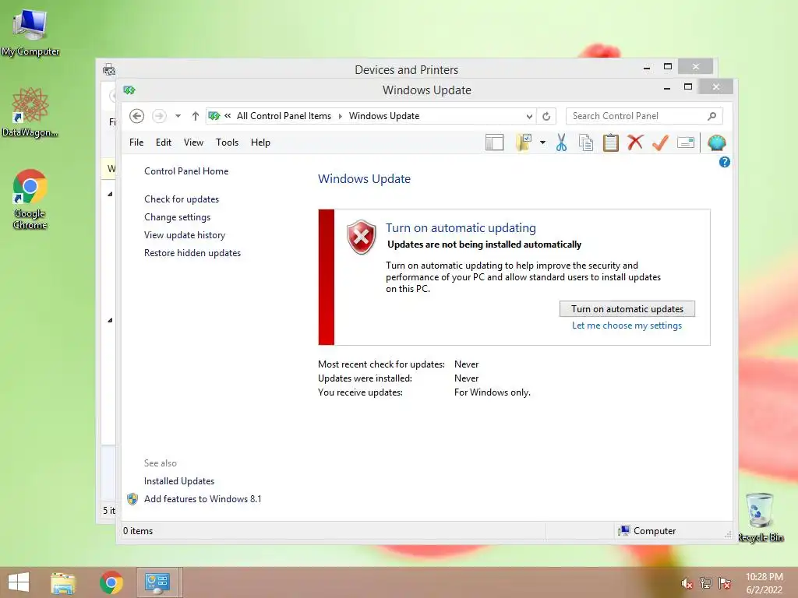
Task: Open Chrome from the taskbar
Action: (111, 582)
